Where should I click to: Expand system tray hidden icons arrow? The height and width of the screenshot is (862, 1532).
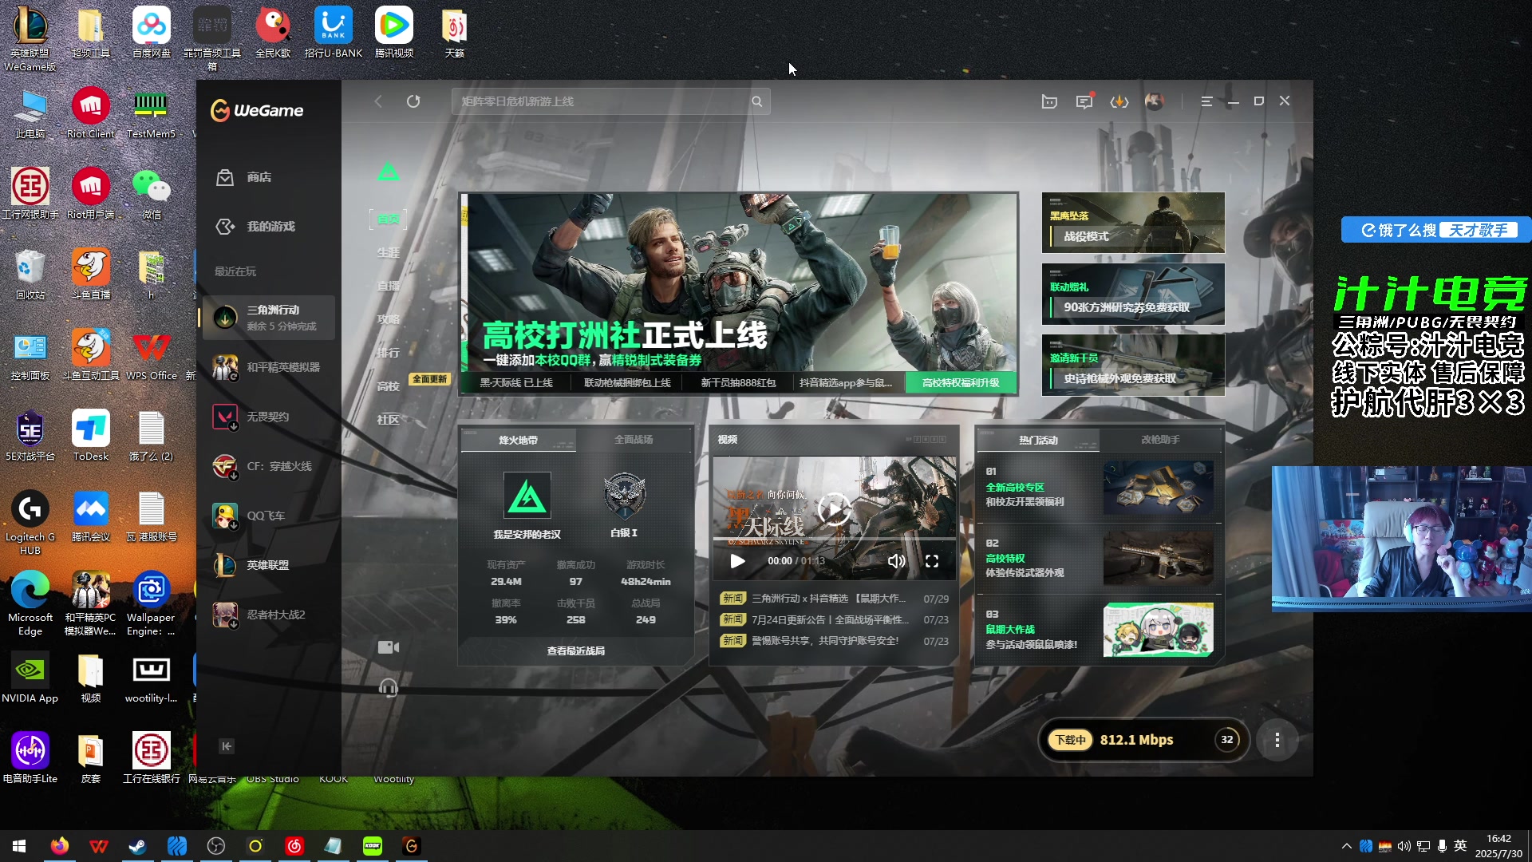coord(1347,846)
